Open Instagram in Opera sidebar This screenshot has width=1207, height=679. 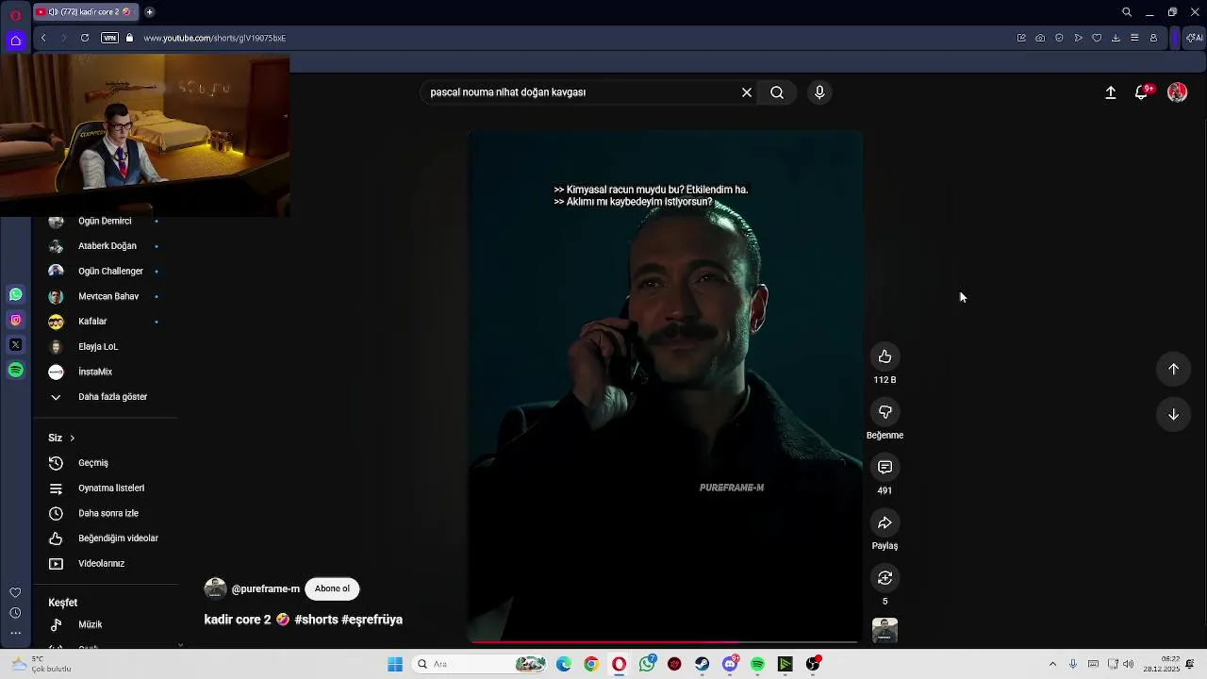pos(15,321)
